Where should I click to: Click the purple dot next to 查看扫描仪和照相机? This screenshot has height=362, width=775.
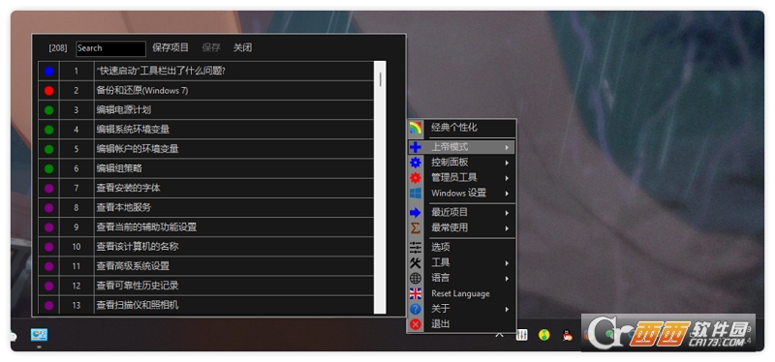point(49,305)
